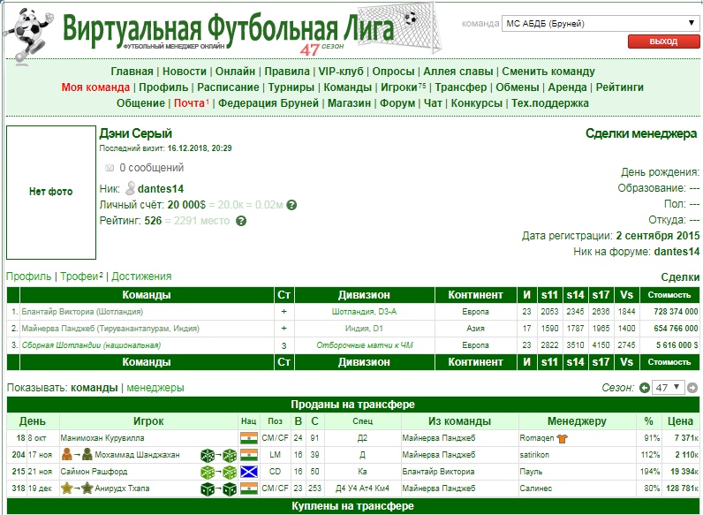The height and width of the screenshot is (515, 703).
Task: Click star icons beside Анирудх Тхапа
Action: coord(76,488)
